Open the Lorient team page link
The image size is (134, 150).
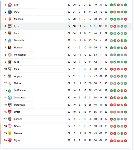coord(18,119)
